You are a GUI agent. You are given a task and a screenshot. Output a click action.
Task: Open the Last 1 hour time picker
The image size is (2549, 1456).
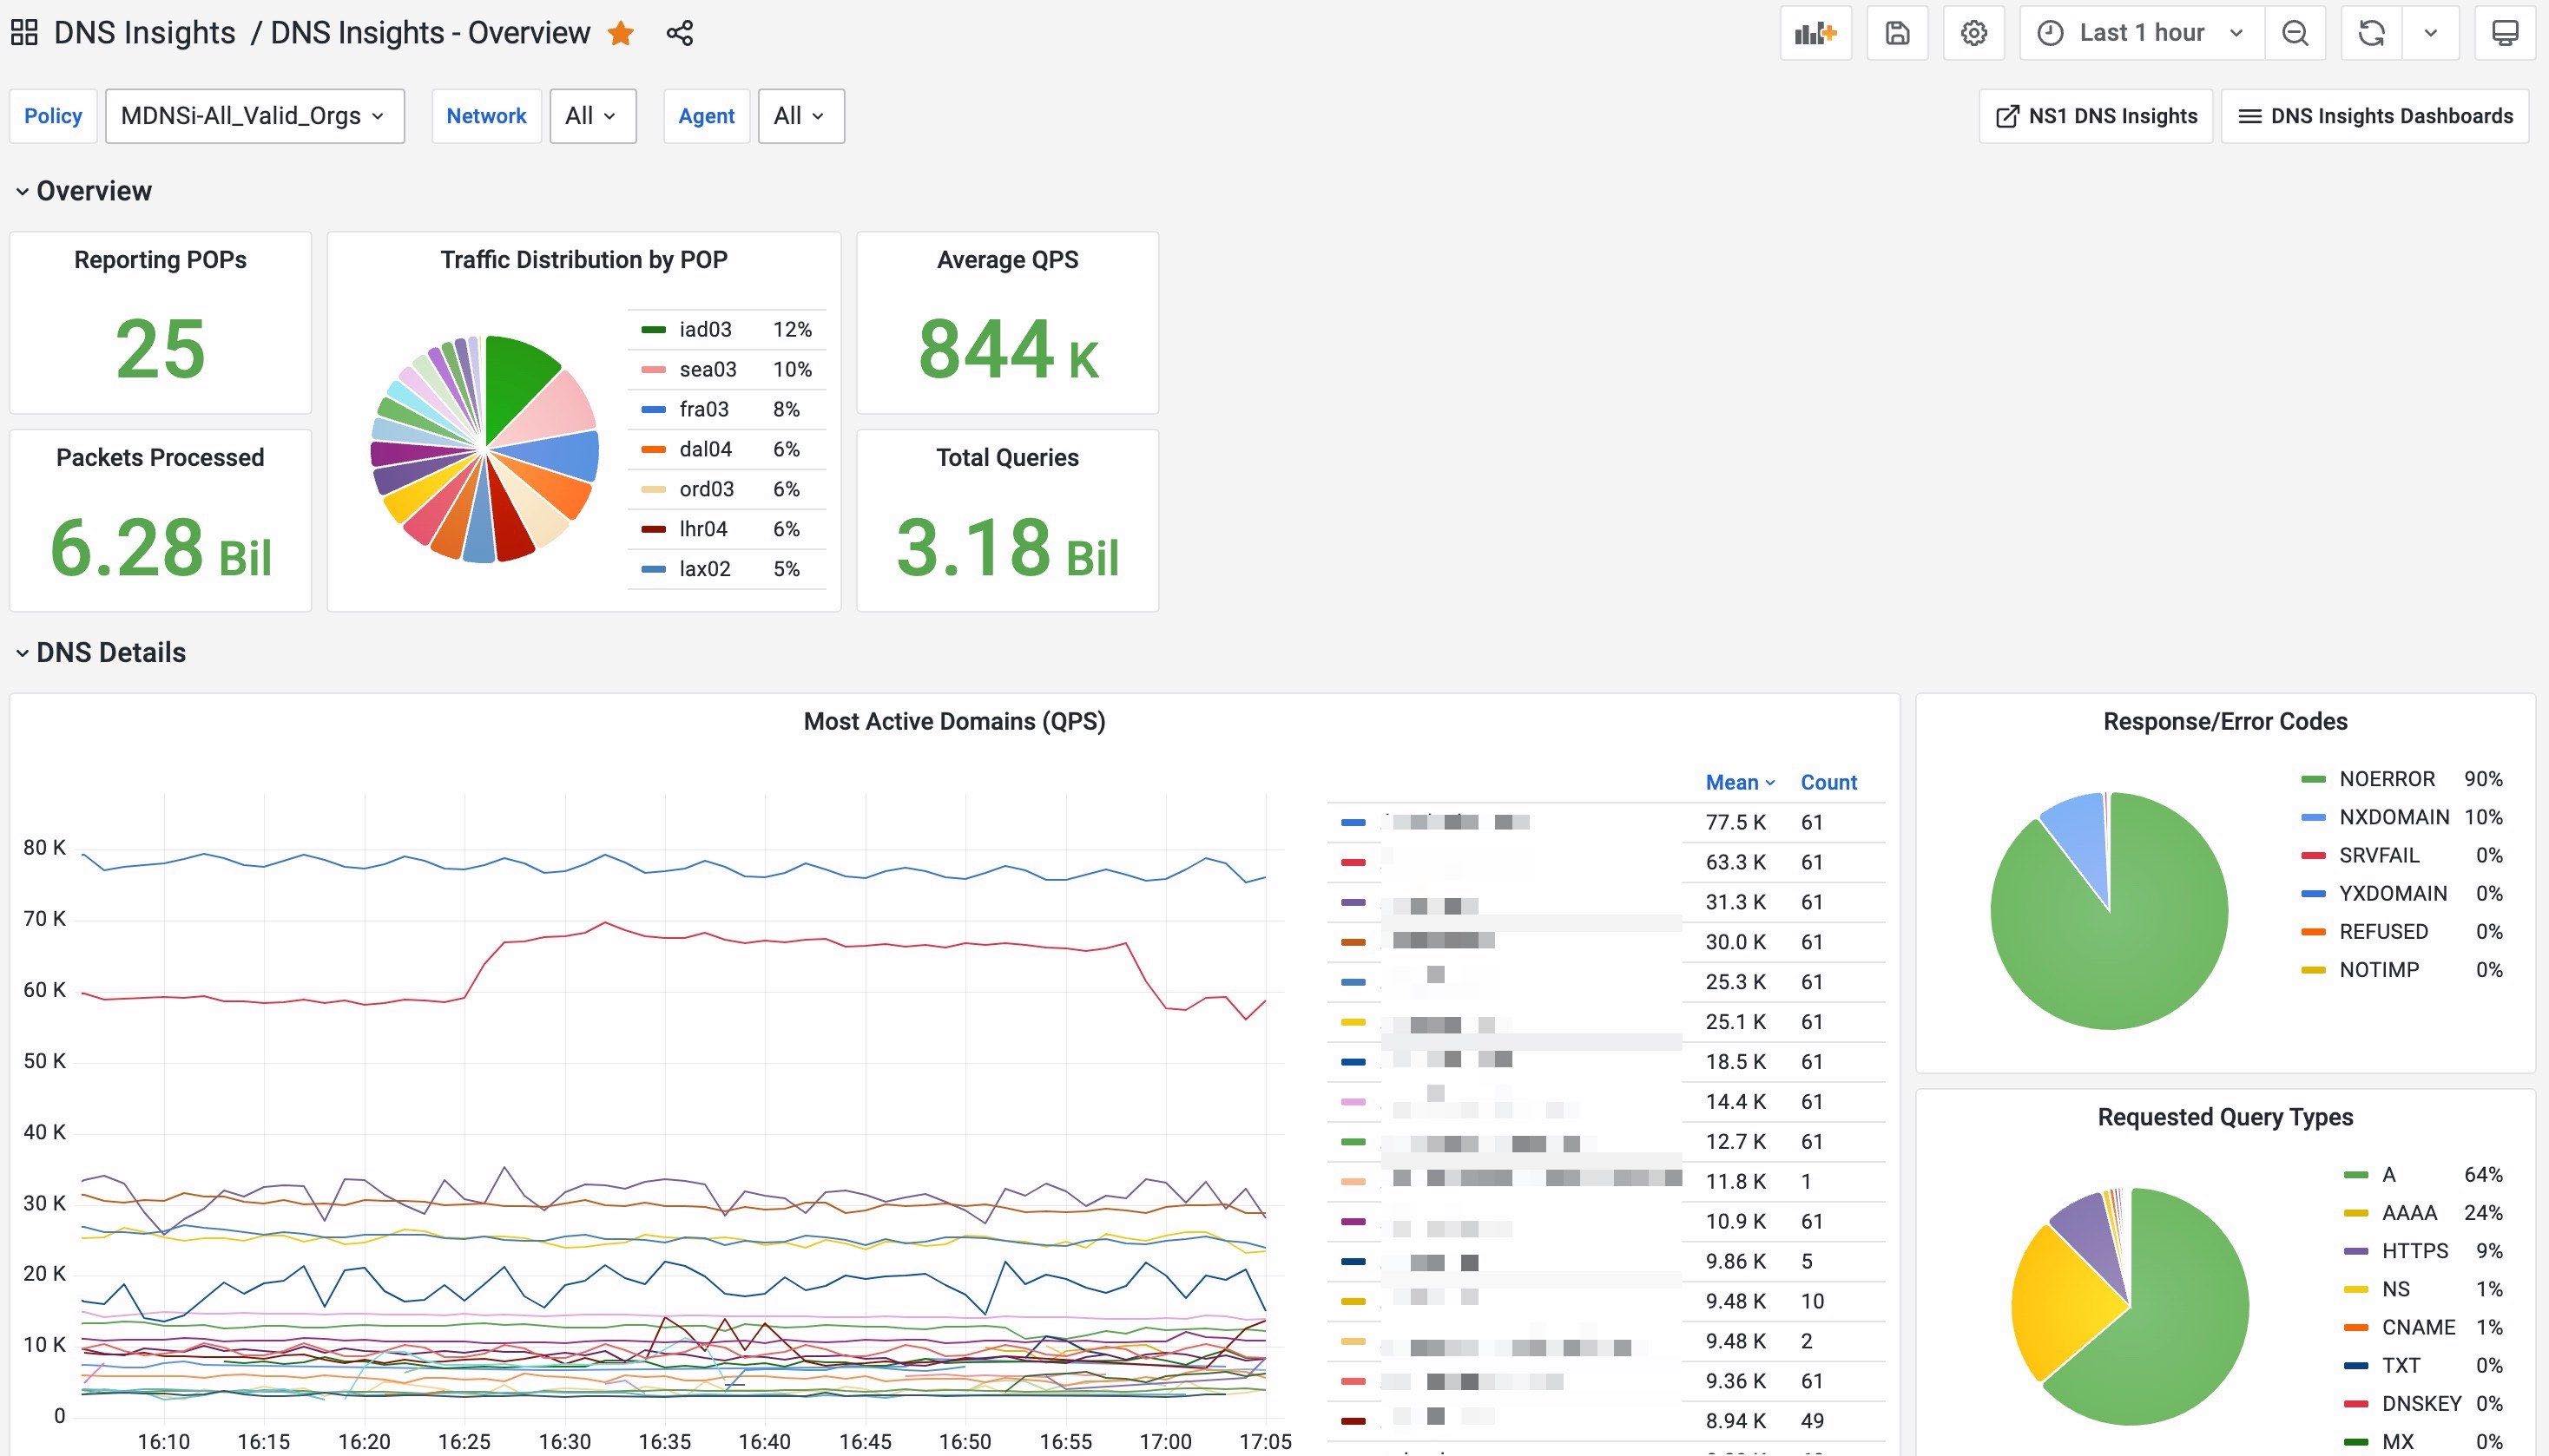pyautogui.click(x=2144, y=33)
